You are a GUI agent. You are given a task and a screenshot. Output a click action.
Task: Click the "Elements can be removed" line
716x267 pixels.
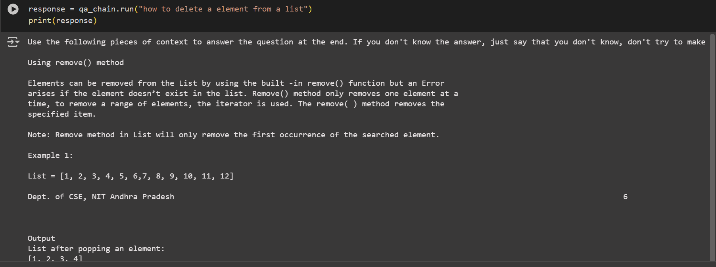coord(236,83)
